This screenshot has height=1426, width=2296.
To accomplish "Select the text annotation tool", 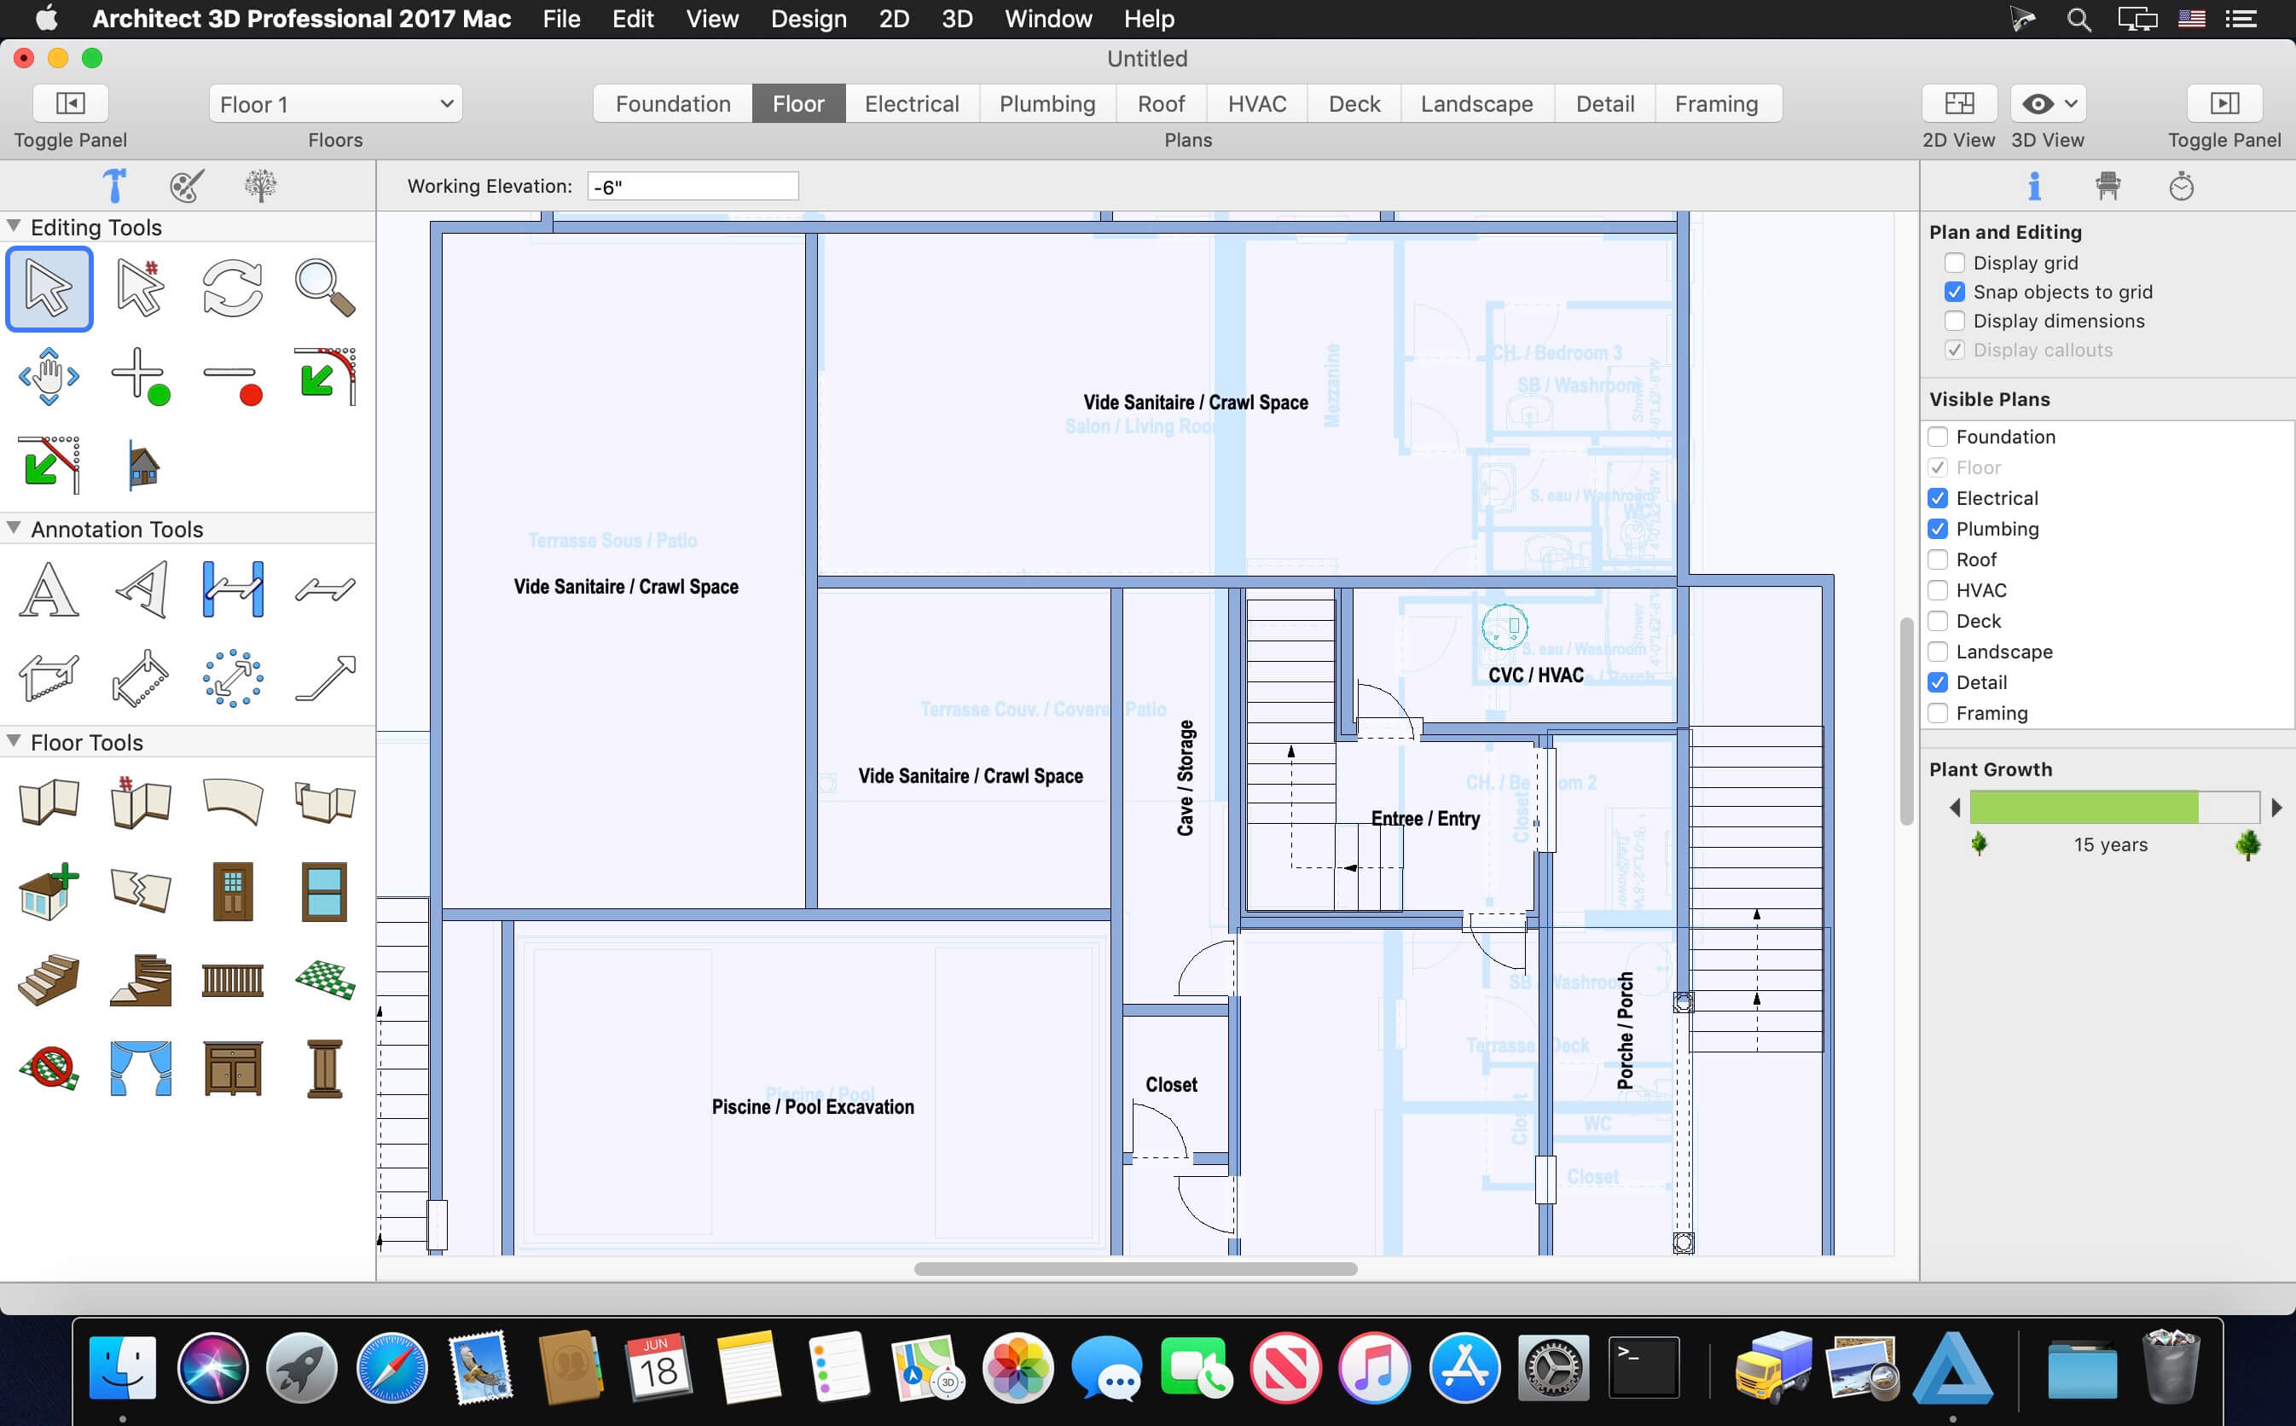I will (x=49, y=589).
